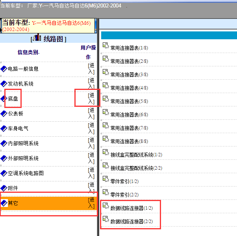Click [进入] for 底盘
This screenshot has height=236, width=237.
coord(91,99)
